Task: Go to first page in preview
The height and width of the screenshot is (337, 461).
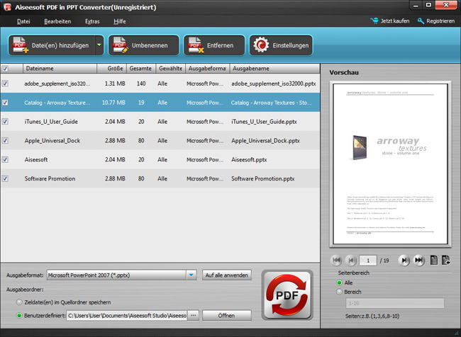Action: [336, 260]
